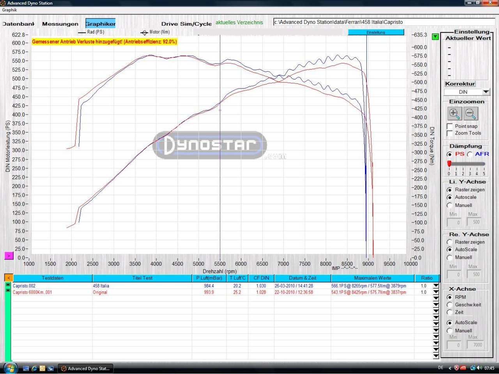Click the Einstellung button above chart
The width and height of the screenshot is (499, 374).
376,32
